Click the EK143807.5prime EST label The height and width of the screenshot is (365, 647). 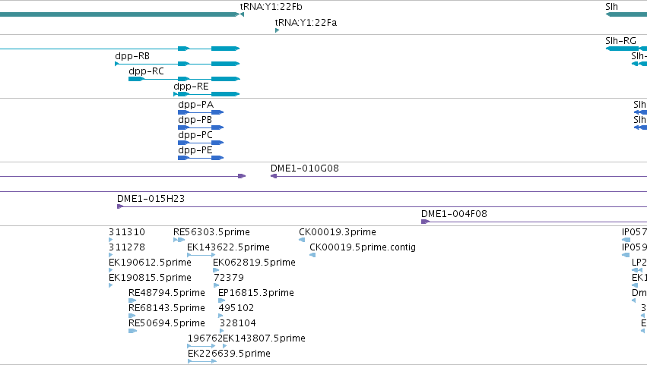264,338
